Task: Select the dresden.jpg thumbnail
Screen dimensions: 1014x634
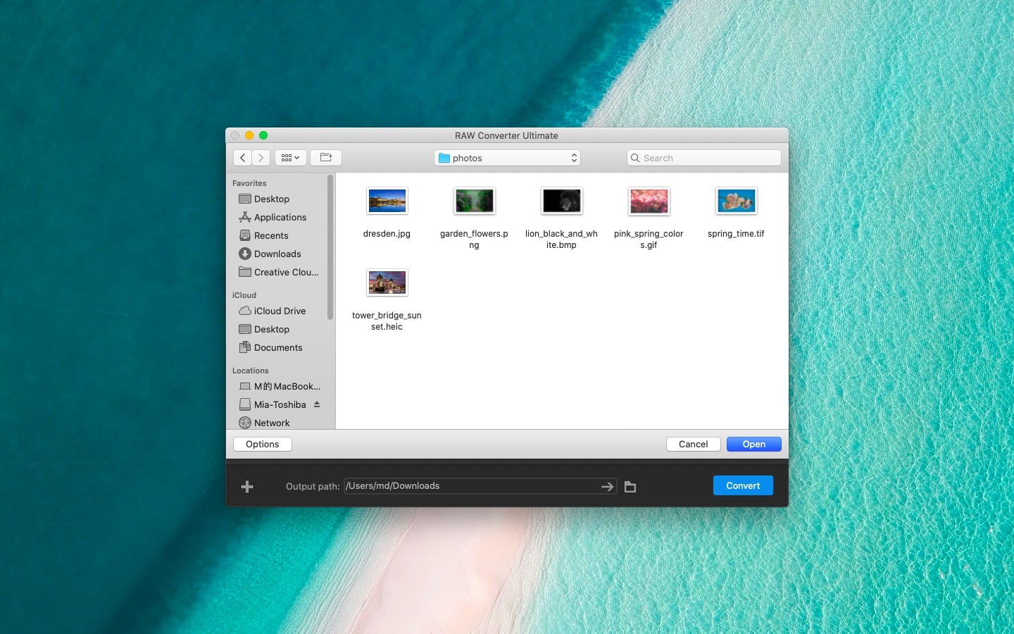Action: pyautogui.click(x=387, y=201)
